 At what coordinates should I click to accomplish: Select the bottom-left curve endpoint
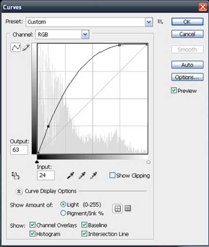[38, 153]
